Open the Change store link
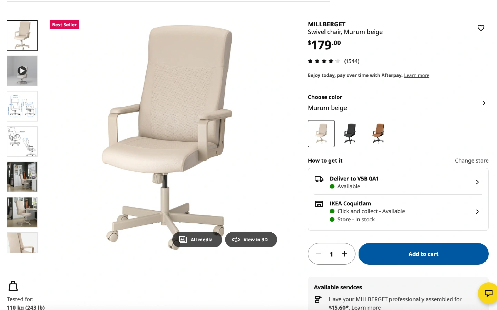Screen dimensions: 497x310 tap(471, 161)
